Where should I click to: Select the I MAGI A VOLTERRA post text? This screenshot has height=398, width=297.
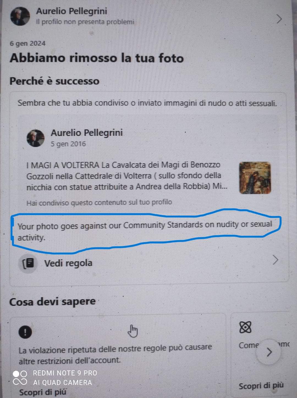127,176
